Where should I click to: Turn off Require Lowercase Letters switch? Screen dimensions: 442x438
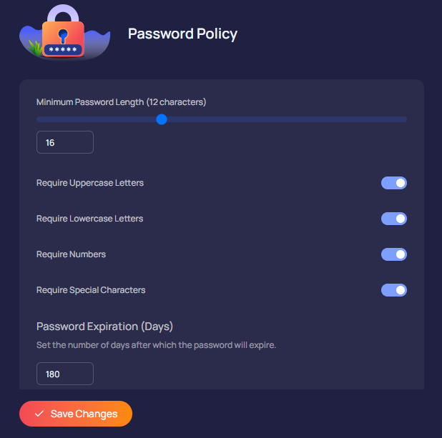point(394,219)
